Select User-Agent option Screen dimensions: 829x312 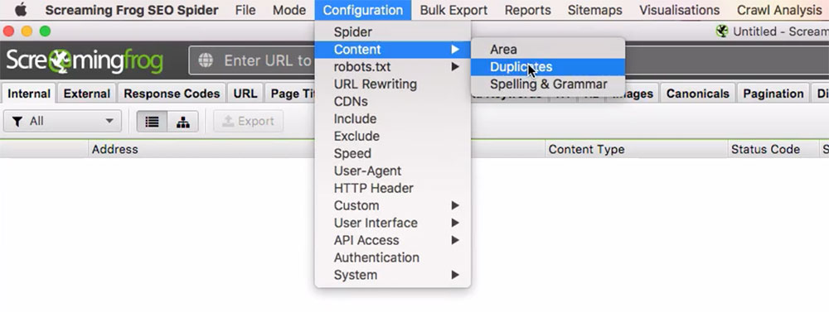(x=392, y=171)
